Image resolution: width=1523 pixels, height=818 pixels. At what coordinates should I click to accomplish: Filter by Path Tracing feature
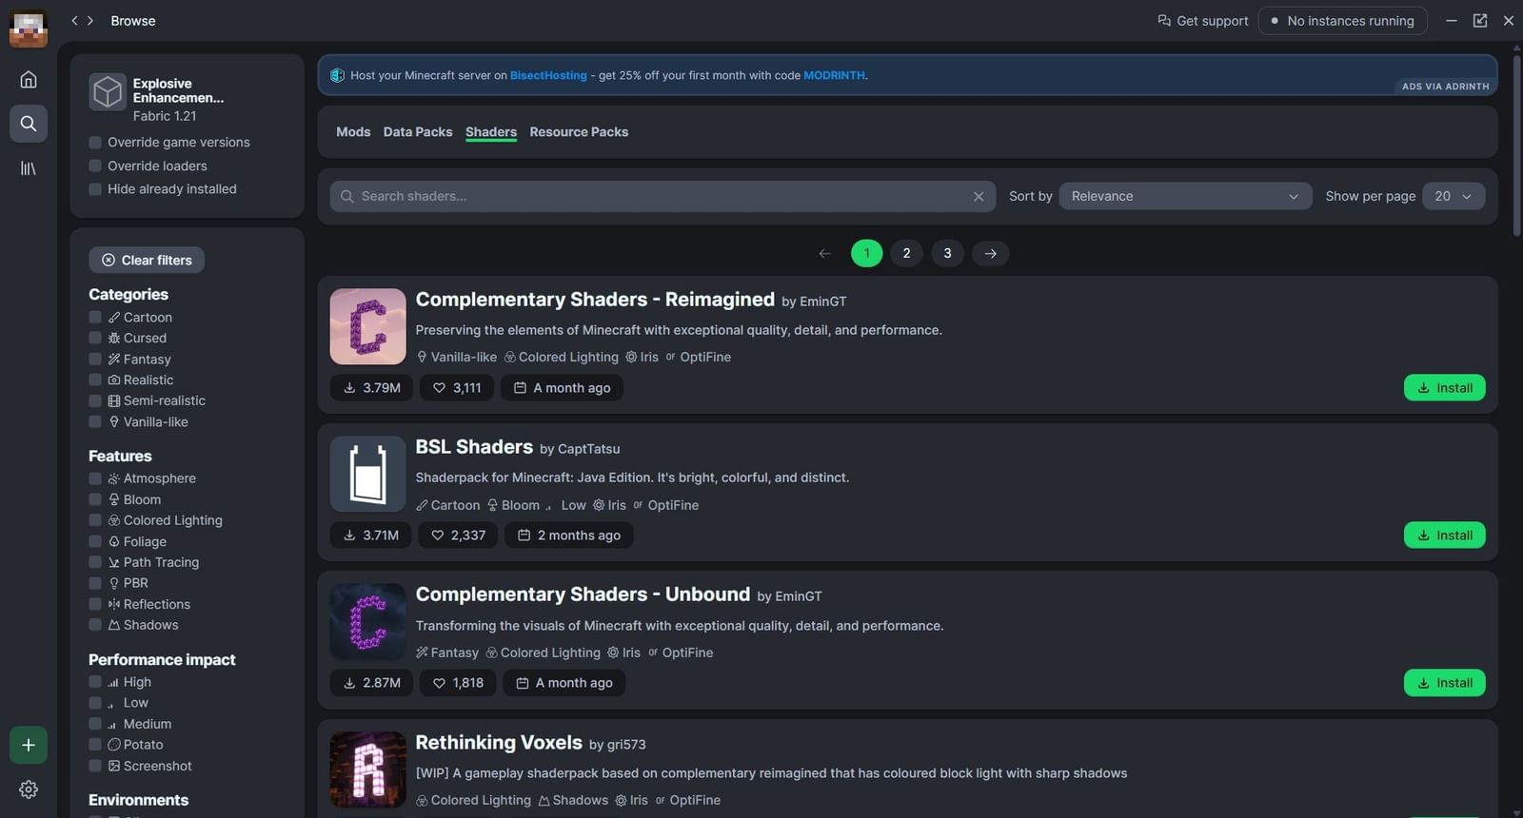[x=95, y=562]
